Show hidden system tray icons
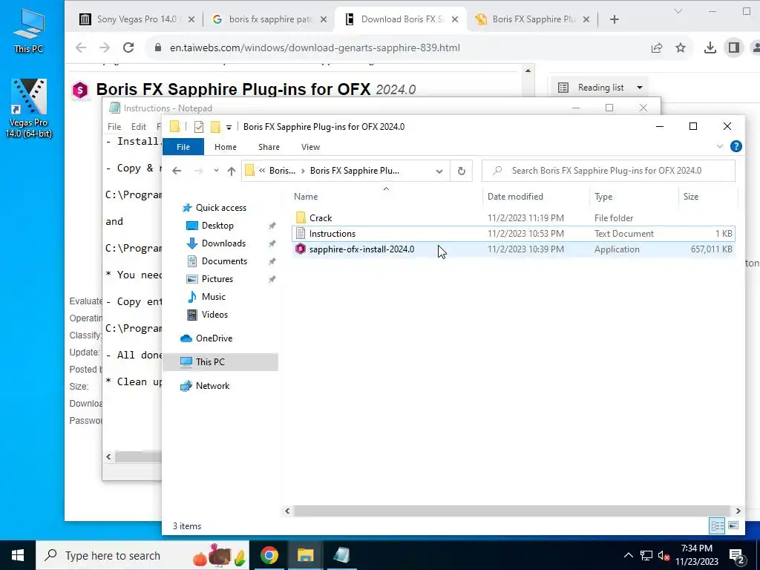The width and height of the screenshot is (760, 570). (628, 555)
